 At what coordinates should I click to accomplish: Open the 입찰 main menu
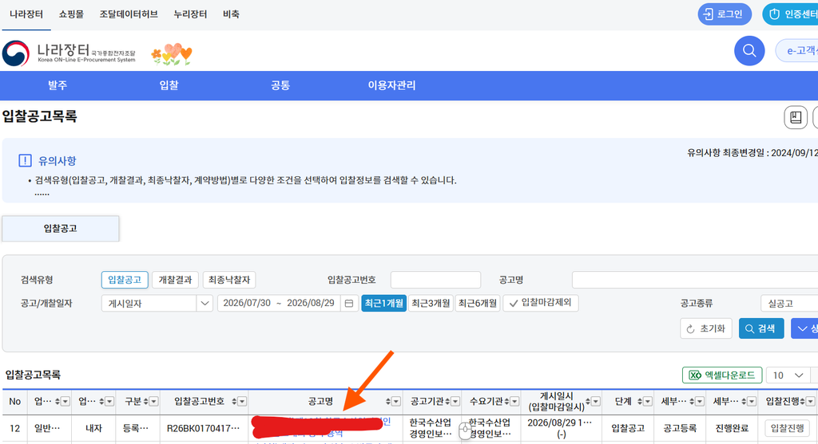click(x=169, y=85)
